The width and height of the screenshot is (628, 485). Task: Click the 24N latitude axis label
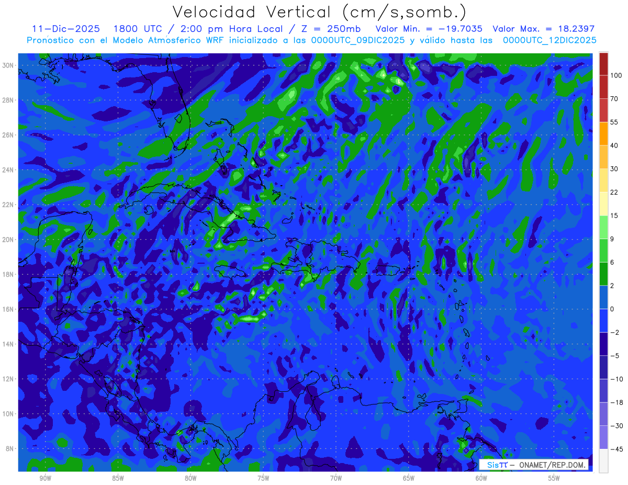click(x=9, y=170)
